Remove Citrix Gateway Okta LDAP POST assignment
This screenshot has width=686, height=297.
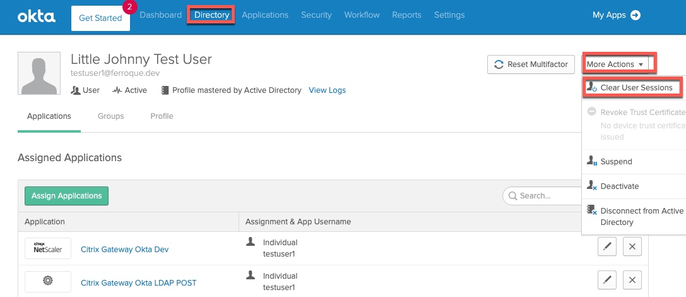[632, 280]
